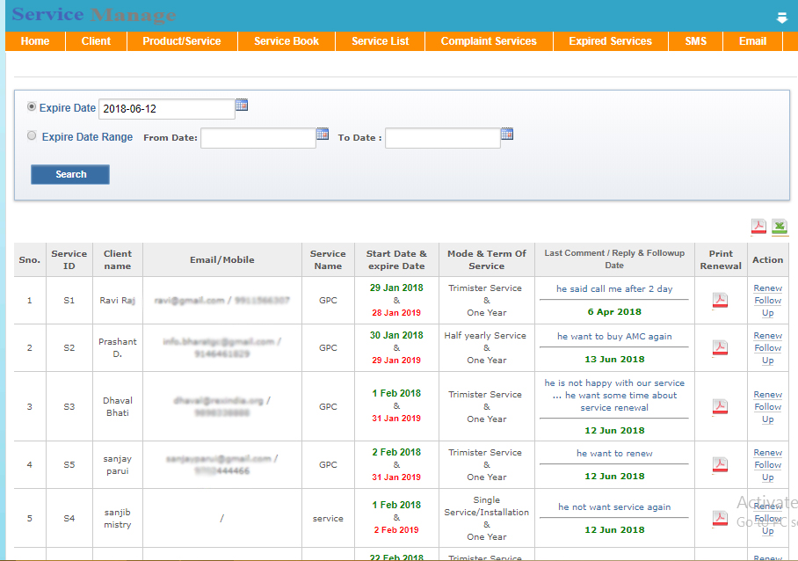
Task: Click the PDF export icon above the table
Action: (x=758, y=227)
